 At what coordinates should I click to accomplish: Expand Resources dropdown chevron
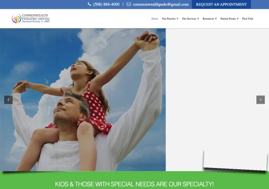point(216,19)
